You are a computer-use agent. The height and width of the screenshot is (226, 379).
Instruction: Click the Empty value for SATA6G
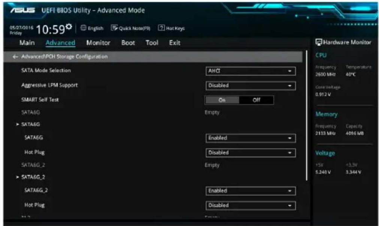212,113
